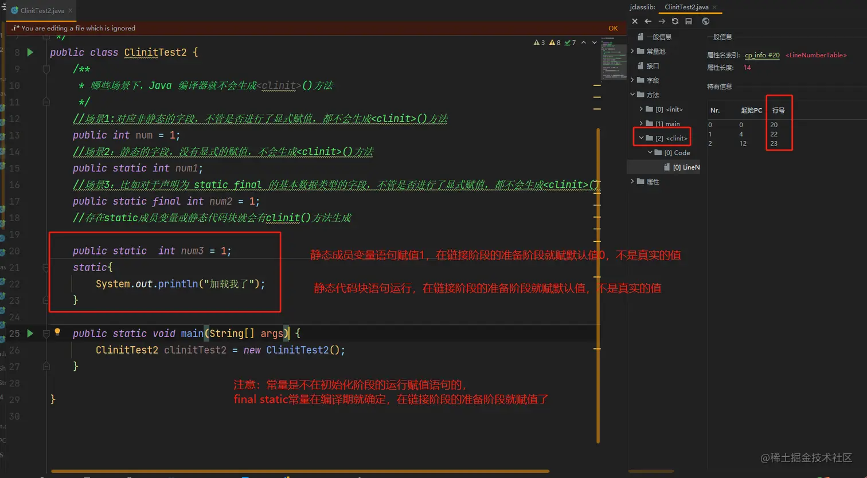Image resolution: width=867 pixels, height=478 pixels.
Task: Select the jclasslib ClinitTest2.java tab
Action: tap(686, 7)
